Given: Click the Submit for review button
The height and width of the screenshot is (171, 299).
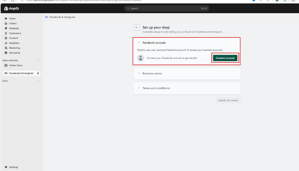Looking at the screenshot, I should coord(228,100).
